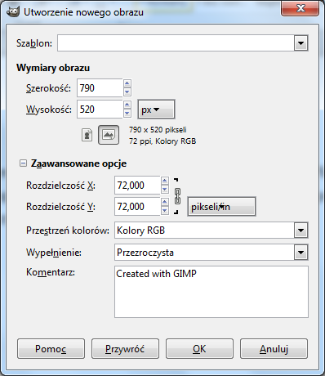This screenshot has width=325, height=376.
Task: Decrease Rozdzielczość X with down arrow
Action: click(165, 189)
